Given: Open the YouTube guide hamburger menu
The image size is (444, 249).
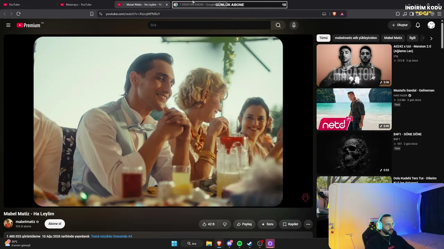Looking at the screenshot, I should (8, 25).
